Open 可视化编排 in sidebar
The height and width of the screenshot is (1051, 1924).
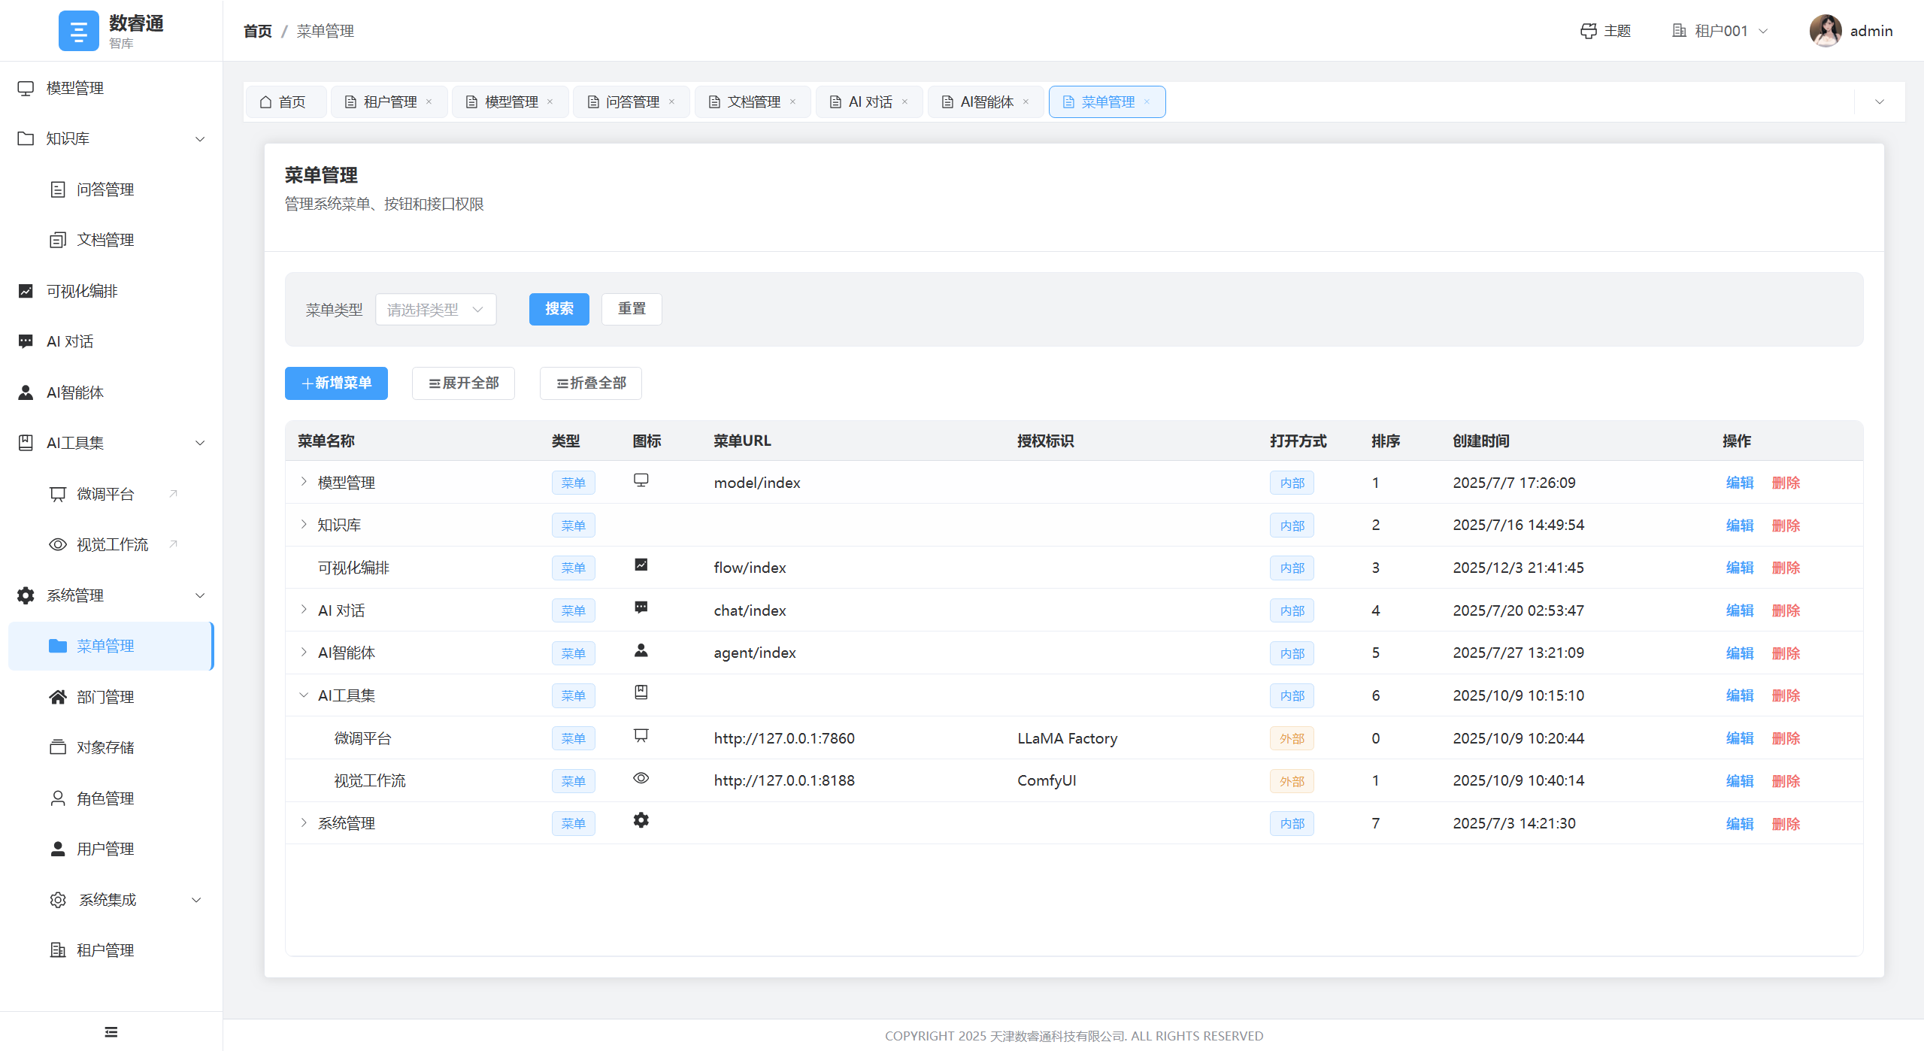[82, 291]
